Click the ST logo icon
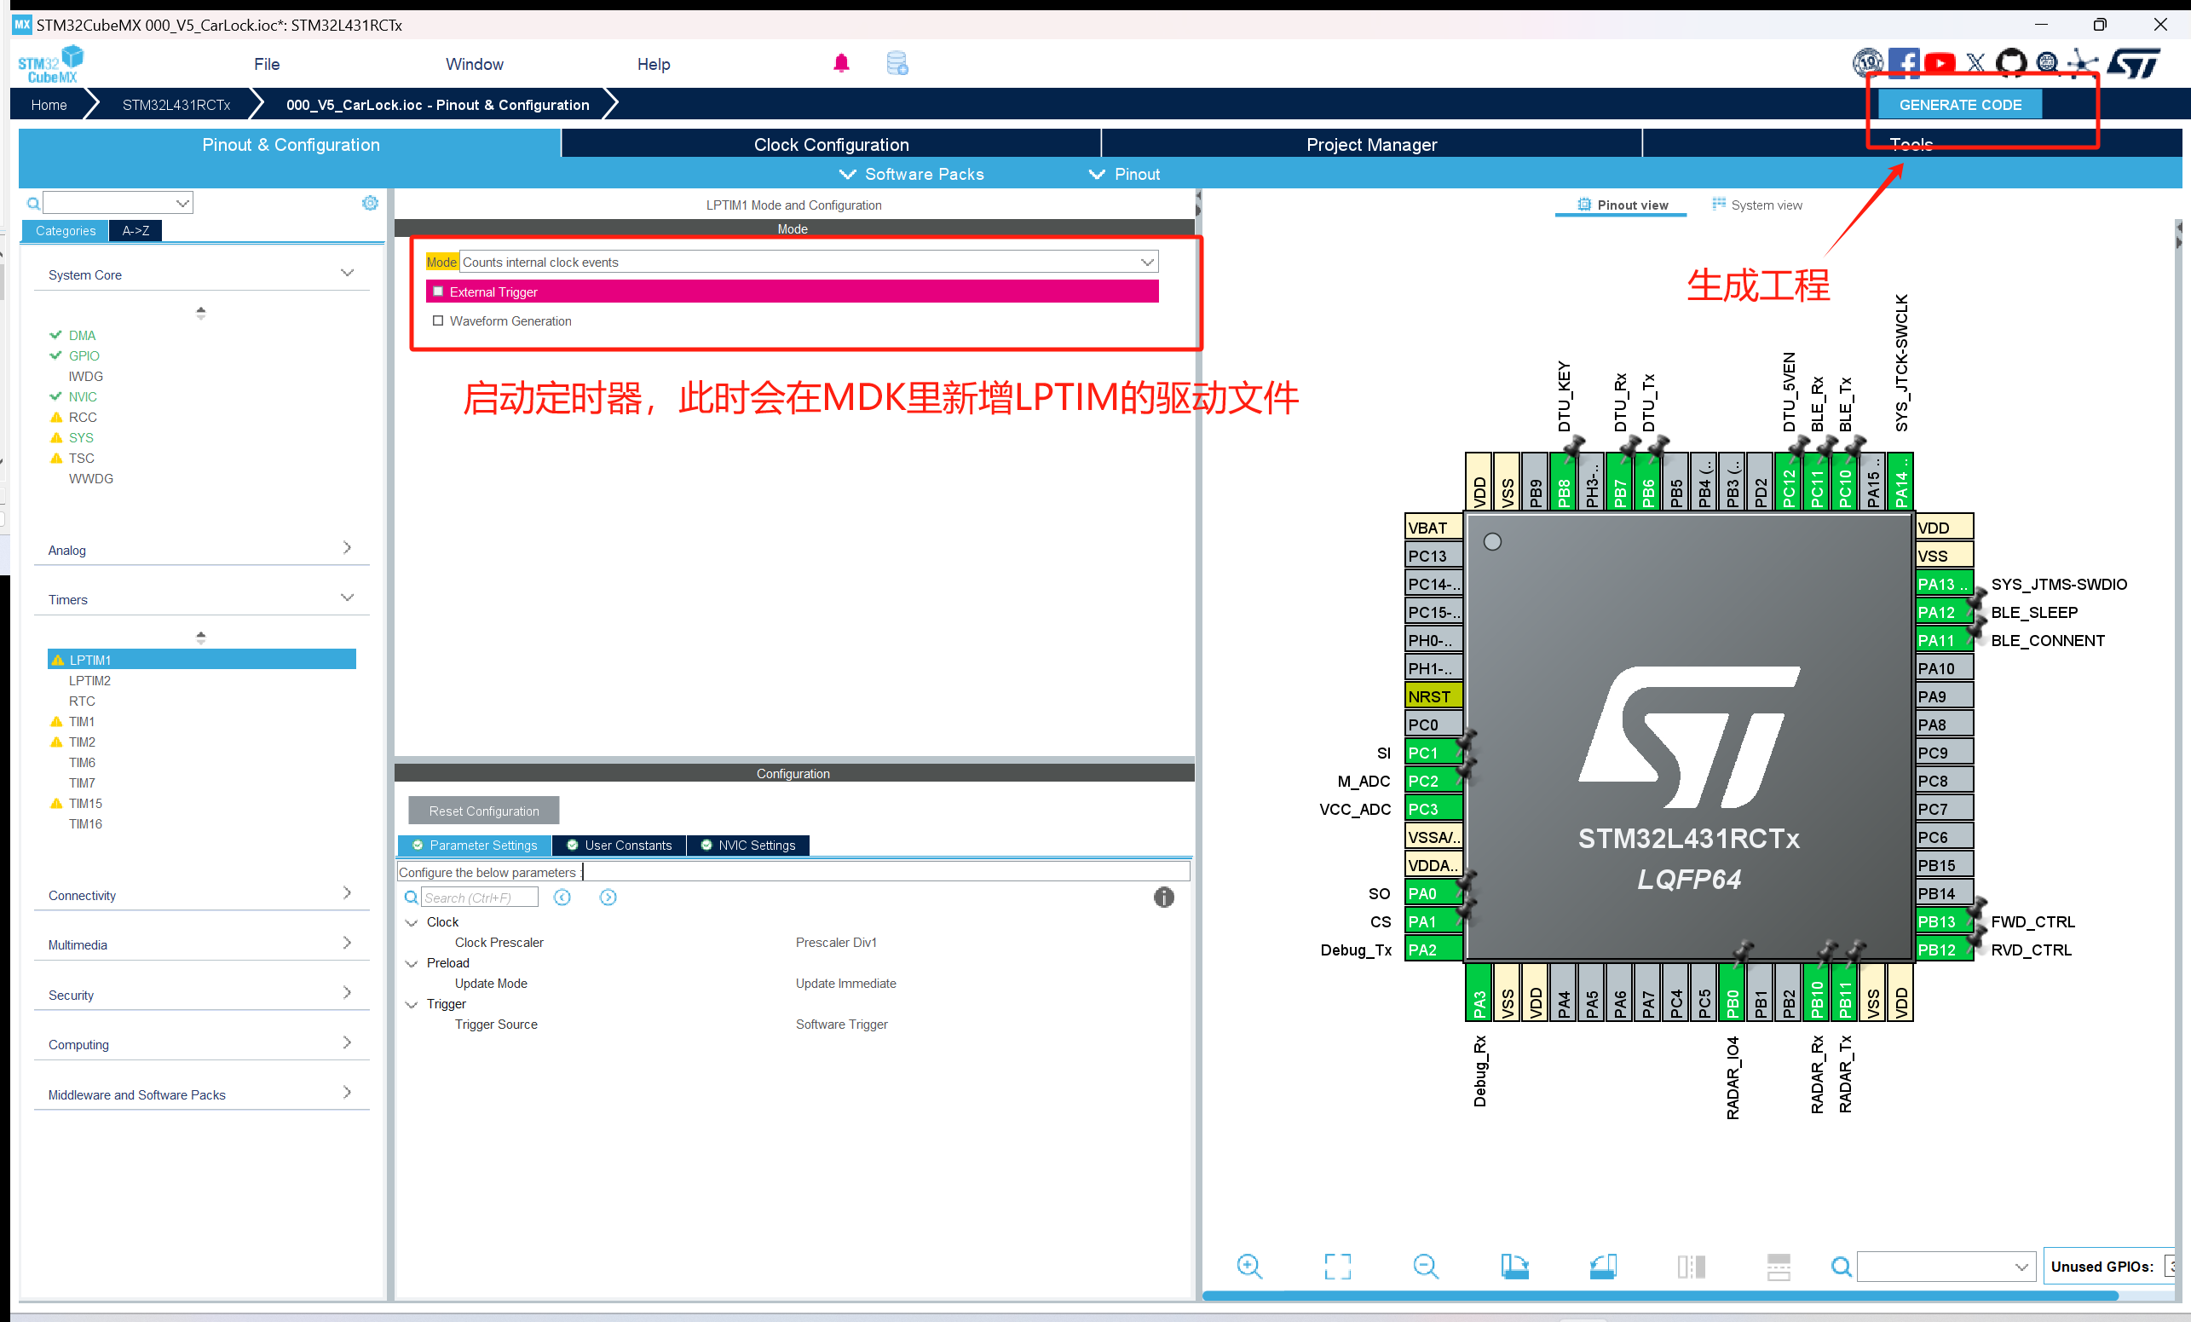 click(2134, 63)
